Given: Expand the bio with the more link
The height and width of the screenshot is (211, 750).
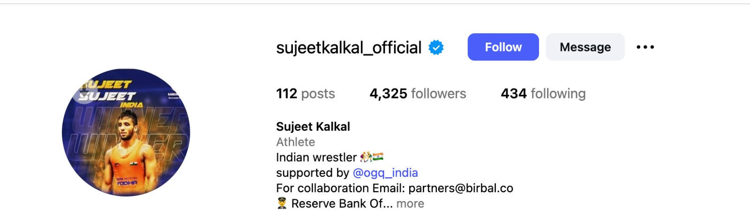Looking at the screenshot, I should pyautogui.click(x=410, y=203).
